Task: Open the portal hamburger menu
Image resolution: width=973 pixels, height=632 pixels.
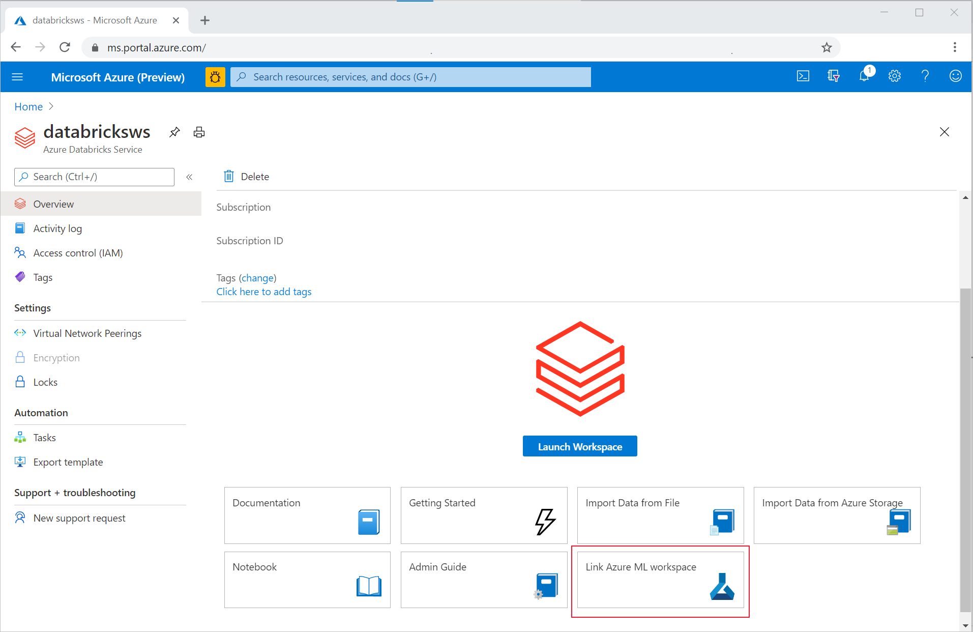Action: [x=17, y=77]
